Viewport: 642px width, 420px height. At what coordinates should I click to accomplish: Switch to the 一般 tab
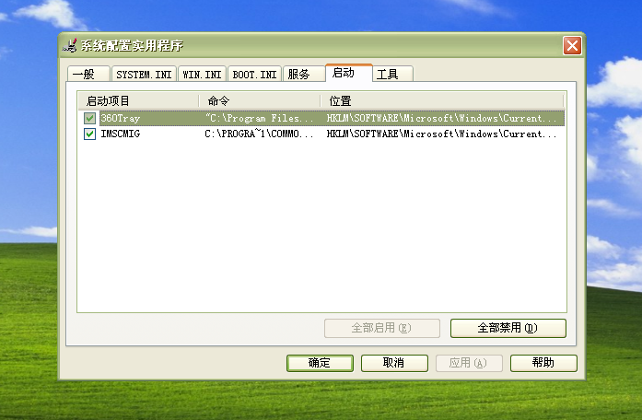(88, 74)
